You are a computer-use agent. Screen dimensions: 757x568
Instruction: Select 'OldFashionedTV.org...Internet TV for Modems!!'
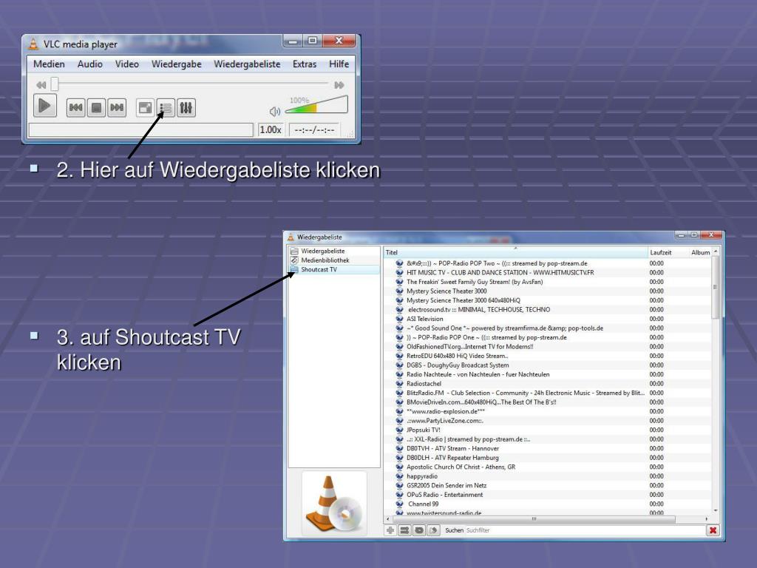(469, 346)
